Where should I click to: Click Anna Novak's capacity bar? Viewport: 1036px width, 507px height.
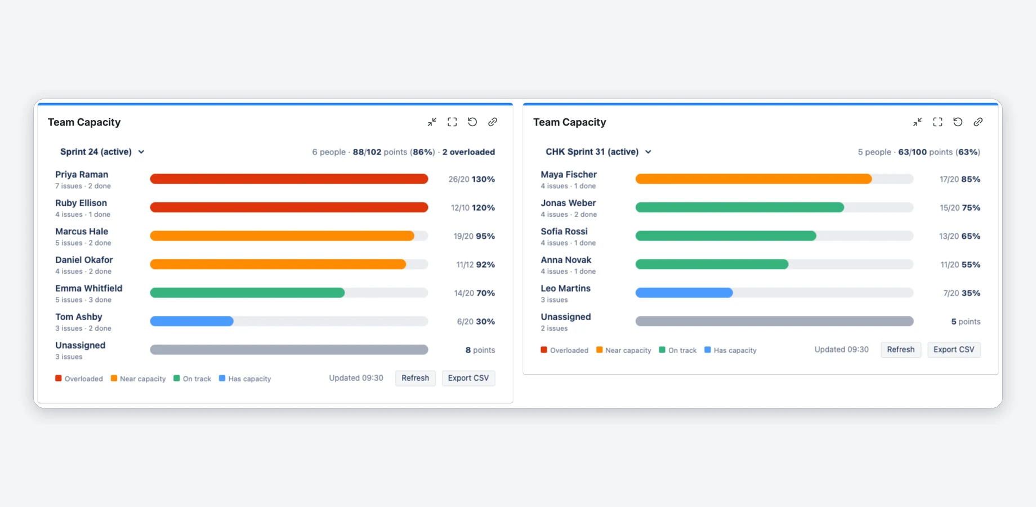(712, 264)
